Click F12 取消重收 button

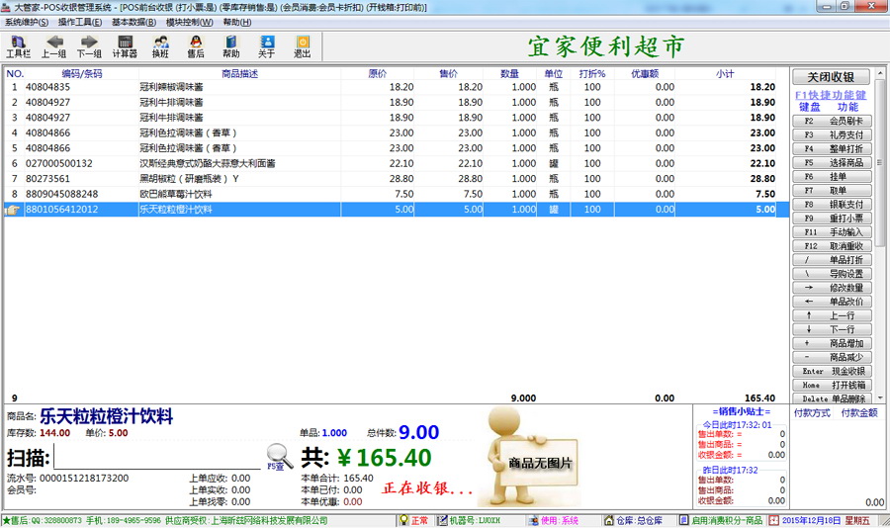click(x=832, y=246)
